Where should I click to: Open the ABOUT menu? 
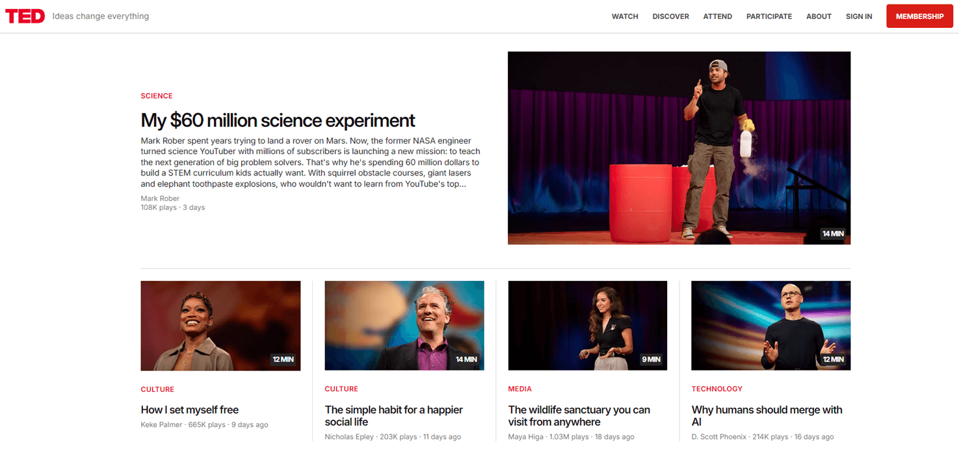tap(819, 16)
